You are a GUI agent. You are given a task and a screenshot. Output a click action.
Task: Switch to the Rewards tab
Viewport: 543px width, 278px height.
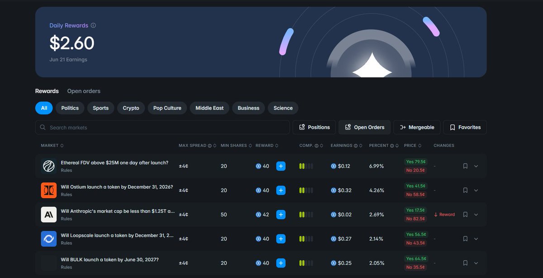(47, 91)
